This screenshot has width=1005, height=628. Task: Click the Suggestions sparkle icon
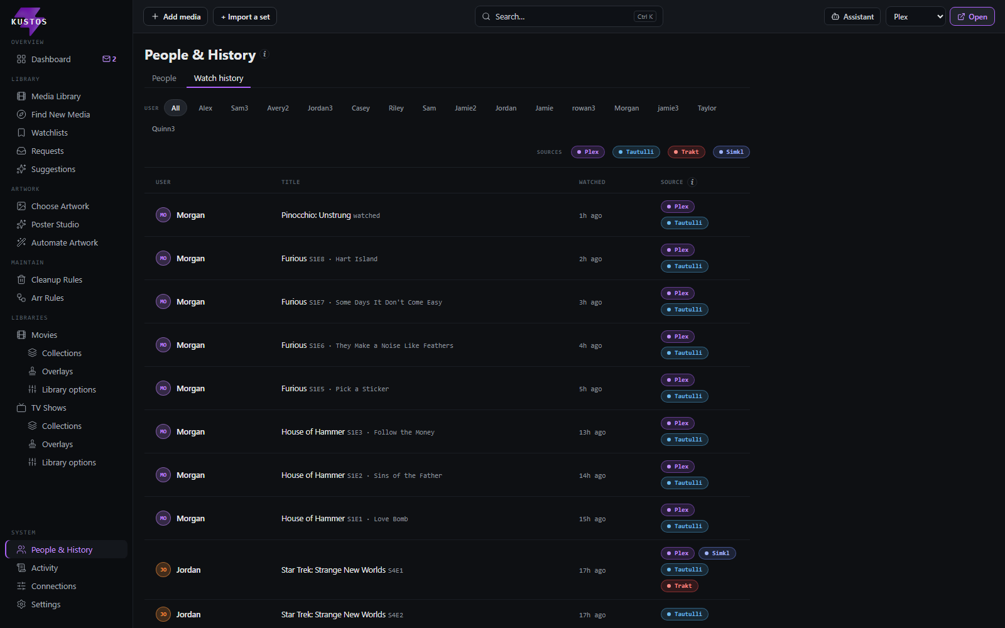point(21,169)
